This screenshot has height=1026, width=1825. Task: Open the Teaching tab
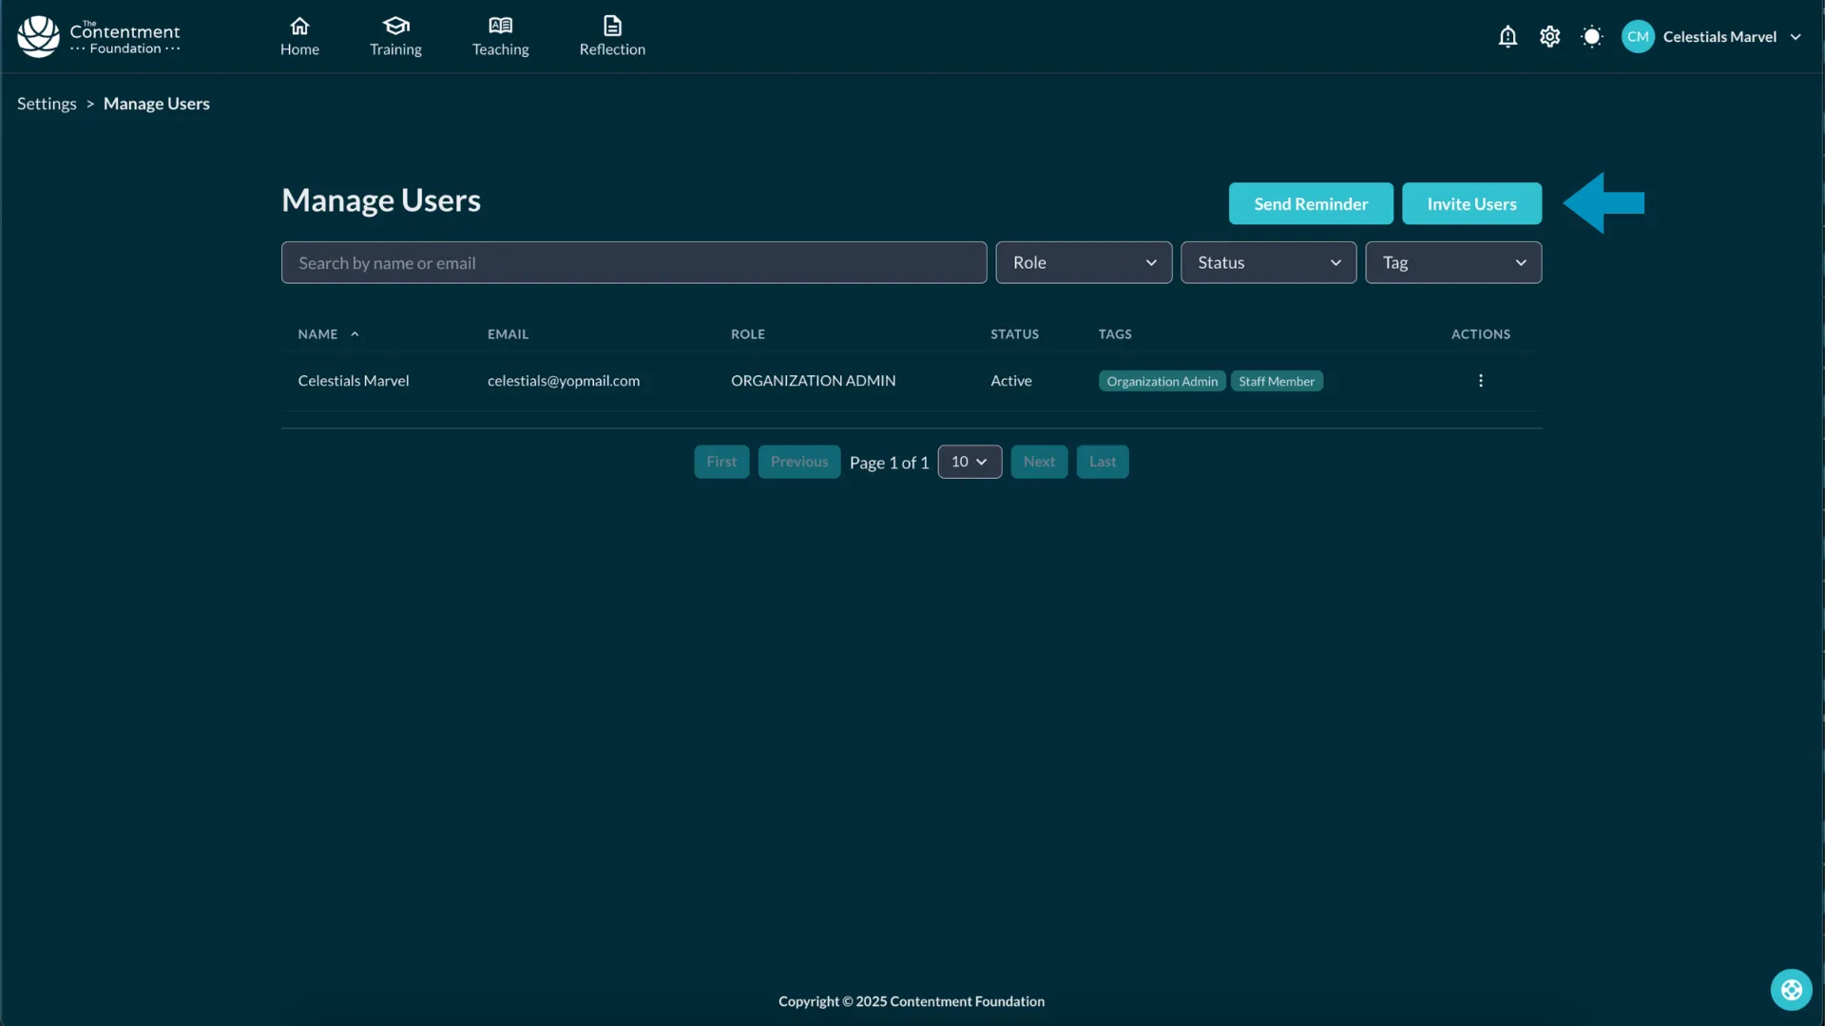click(501, 37)
